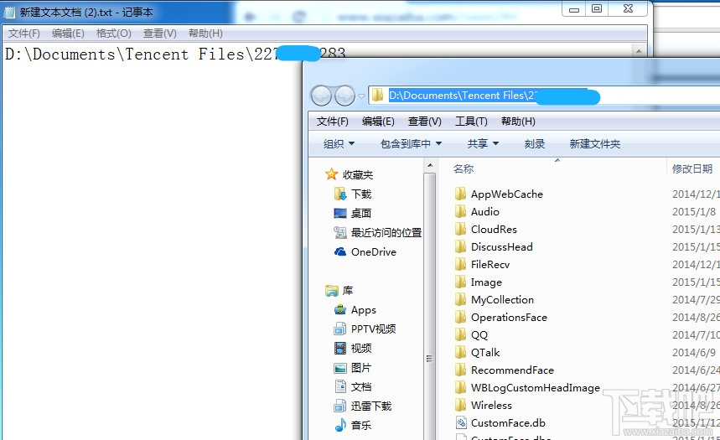This screenshot has width=720, height=440.
Task: Click into the Notepad path text line
Action: tap(175, 54)
